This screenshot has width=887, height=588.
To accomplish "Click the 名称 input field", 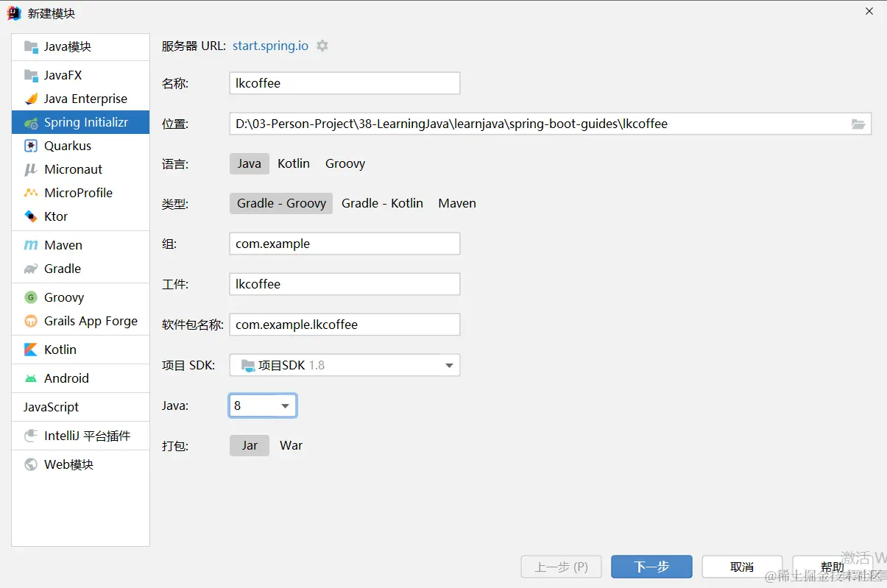I will click(344, 83).
